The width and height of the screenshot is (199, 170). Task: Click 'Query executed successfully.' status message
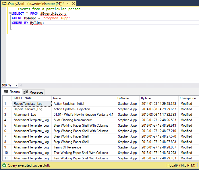click(x=30, y=165)
